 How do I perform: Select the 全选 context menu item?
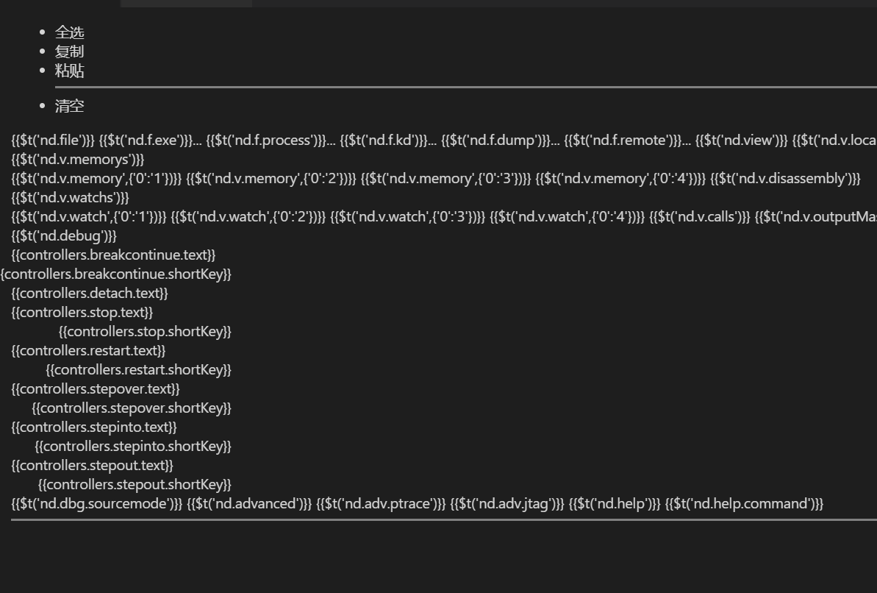(x=69, y=32)
